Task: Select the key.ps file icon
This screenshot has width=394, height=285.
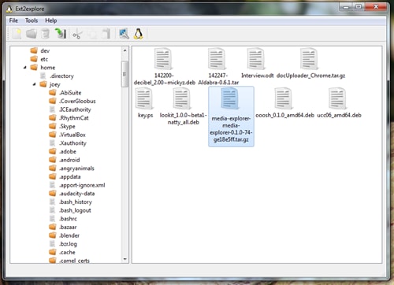Action: [144, 98]
